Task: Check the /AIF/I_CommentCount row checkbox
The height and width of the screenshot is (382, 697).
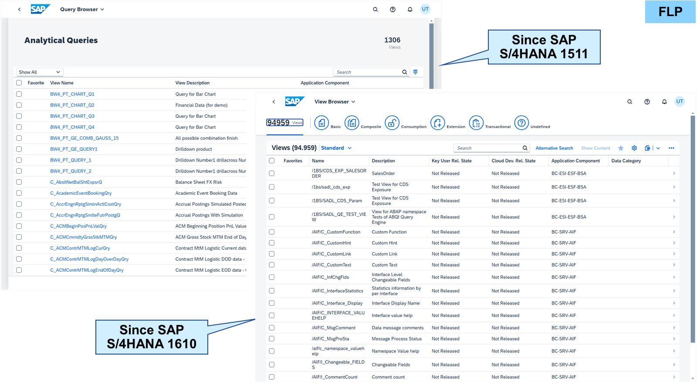Action: click(272, 377)
